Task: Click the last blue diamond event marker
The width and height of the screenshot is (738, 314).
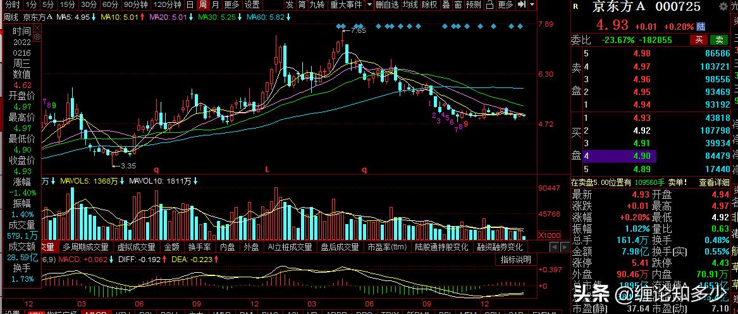Action: (520, 26)
